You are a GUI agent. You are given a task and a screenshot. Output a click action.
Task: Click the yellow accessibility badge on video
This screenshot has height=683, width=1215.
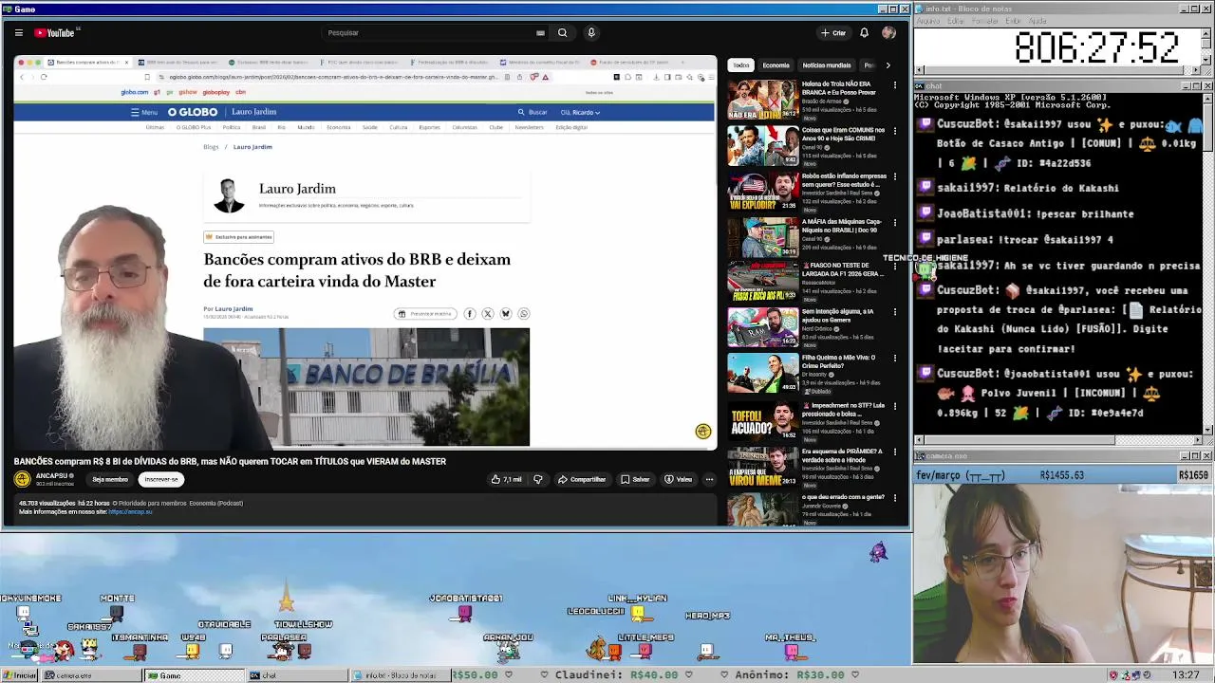702,432
